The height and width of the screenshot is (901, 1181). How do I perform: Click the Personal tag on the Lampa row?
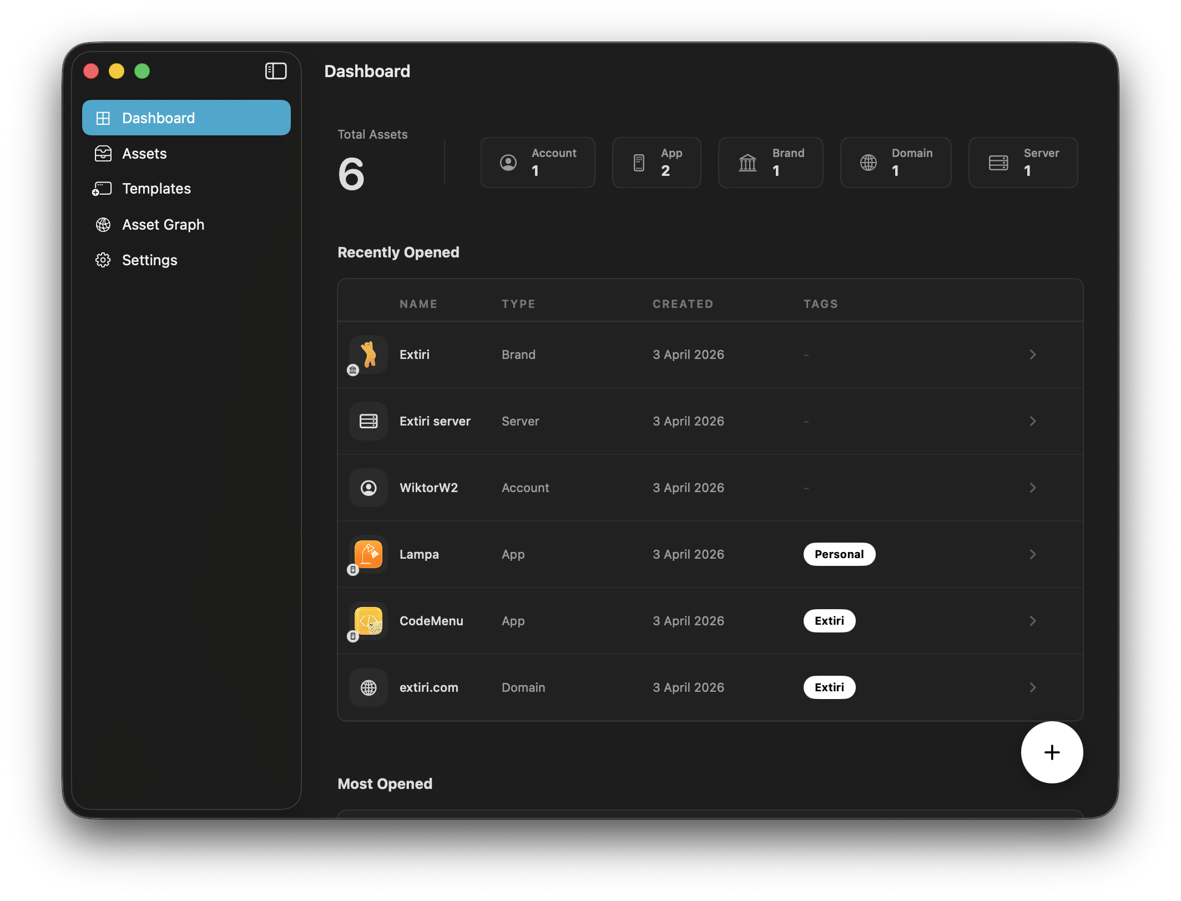click(839, 554)
